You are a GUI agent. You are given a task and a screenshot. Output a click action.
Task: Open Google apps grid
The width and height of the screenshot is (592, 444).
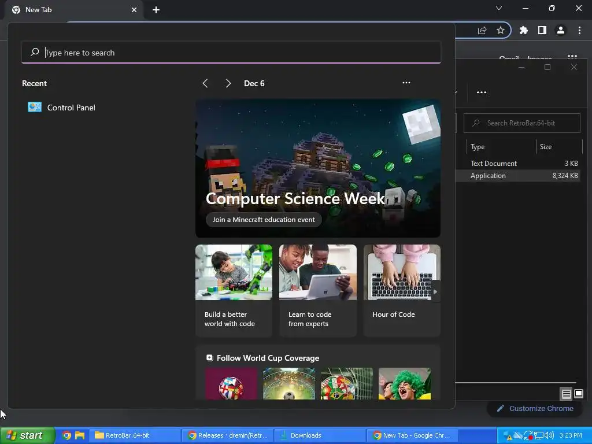point(572,57)
